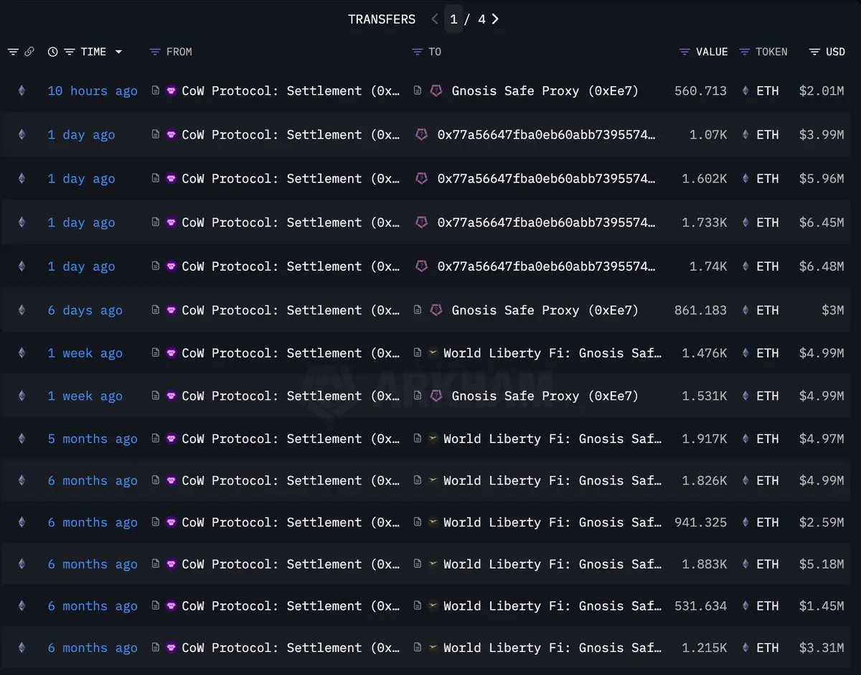Viewport: 861px width, 675px height.
Task: Click CoW Protocol logo in $3M row
Action: pos(171,309)
